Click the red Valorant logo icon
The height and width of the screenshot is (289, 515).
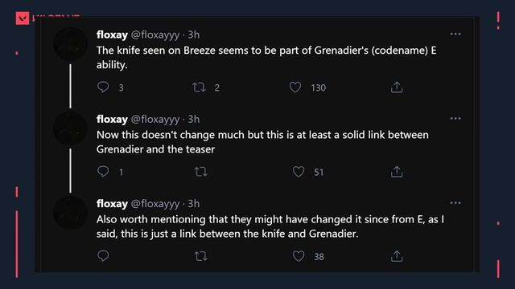point(23,18)
